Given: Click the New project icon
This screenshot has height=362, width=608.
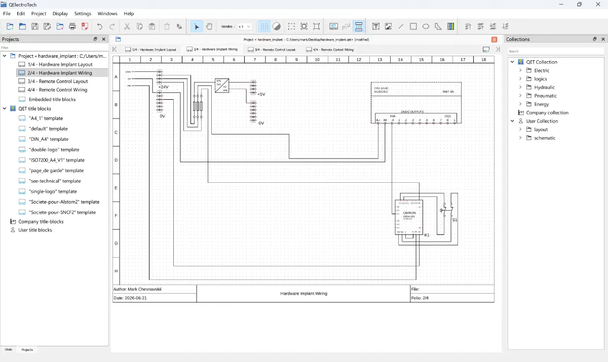Looking at the screenshot, I should pos(10,26).
